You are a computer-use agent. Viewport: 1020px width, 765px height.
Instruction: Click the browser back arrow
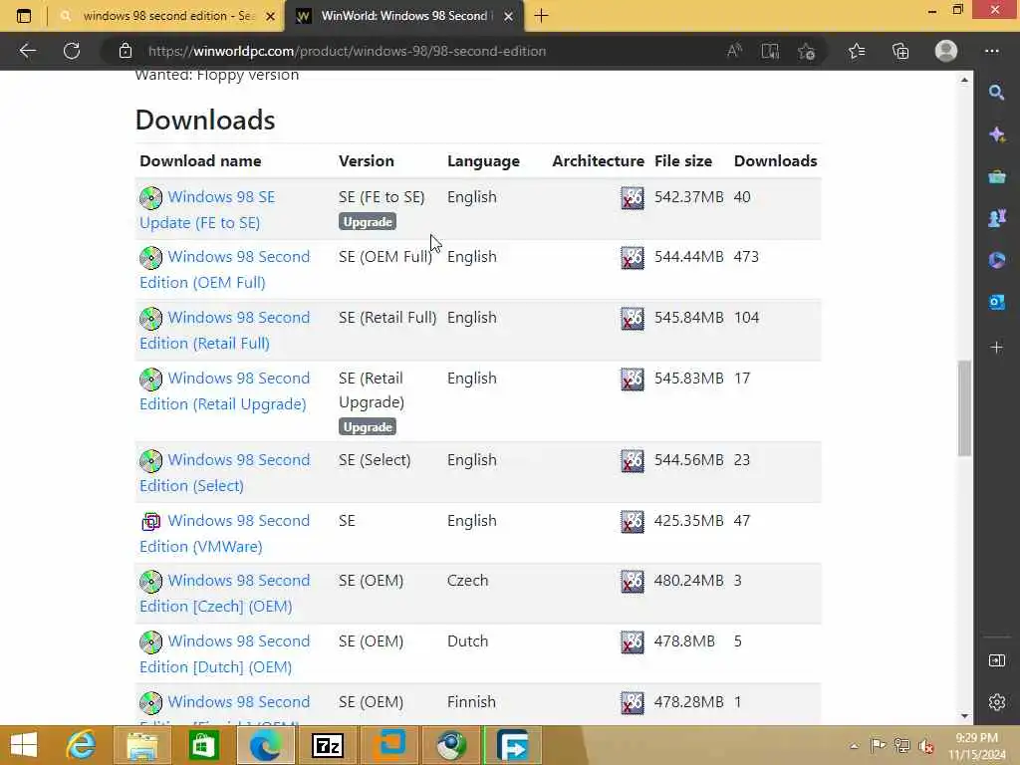[x=27, y=51]
